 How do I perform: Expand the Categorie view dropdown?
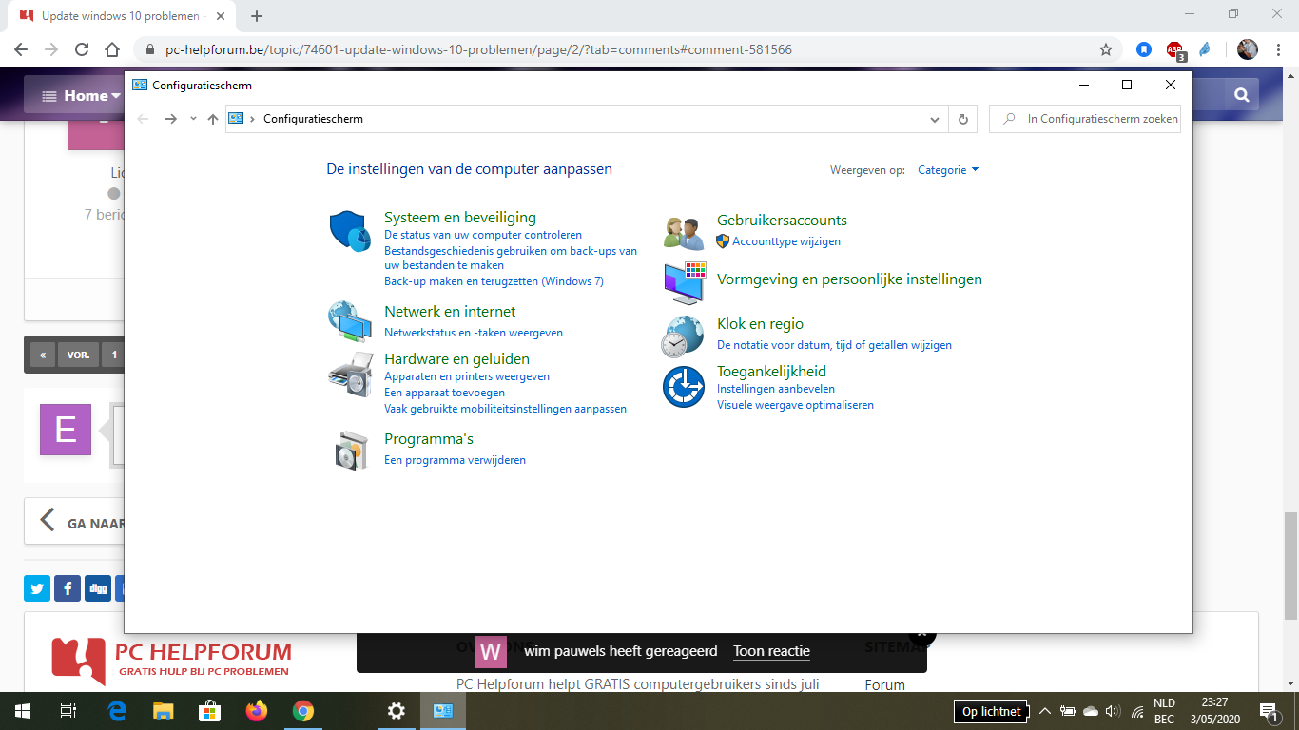point(948,170)
